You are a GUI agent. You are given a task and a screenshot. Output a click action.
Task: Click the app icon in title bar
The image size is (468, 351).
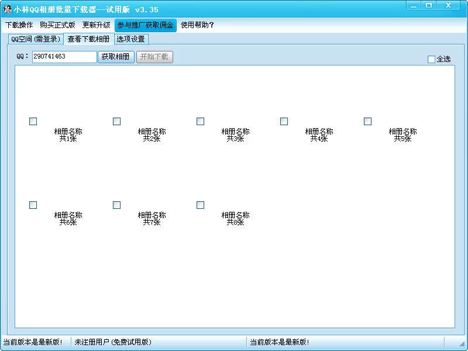[x=7, y=9]
